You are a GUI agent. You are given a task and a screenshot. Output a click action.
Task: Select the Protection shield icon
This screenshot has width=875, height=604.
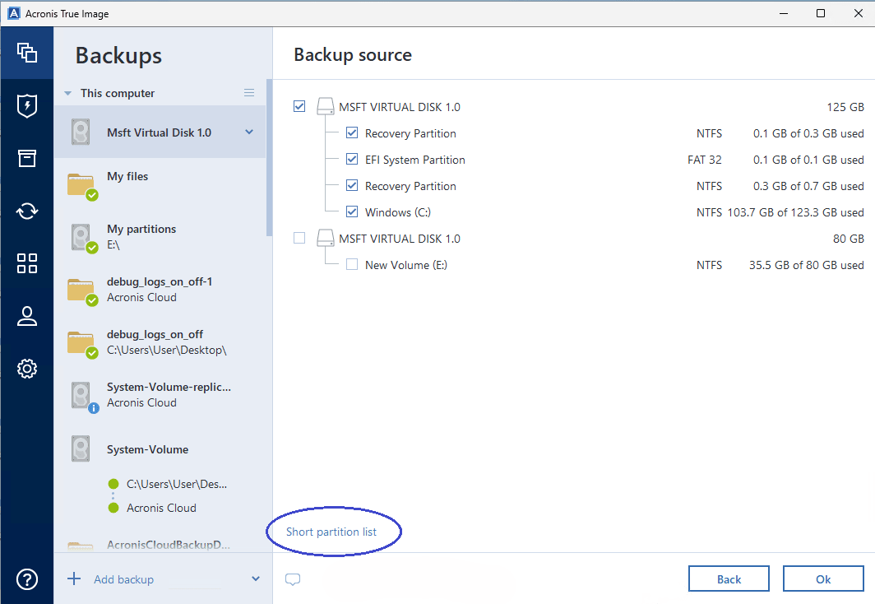pos(26,105)
